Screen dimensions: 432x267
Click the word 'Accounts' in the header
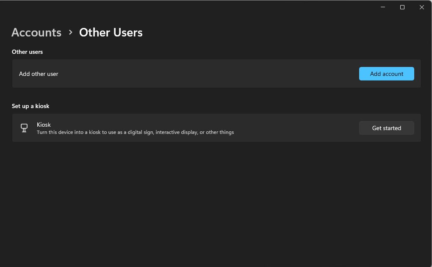(x=36, y=33)
